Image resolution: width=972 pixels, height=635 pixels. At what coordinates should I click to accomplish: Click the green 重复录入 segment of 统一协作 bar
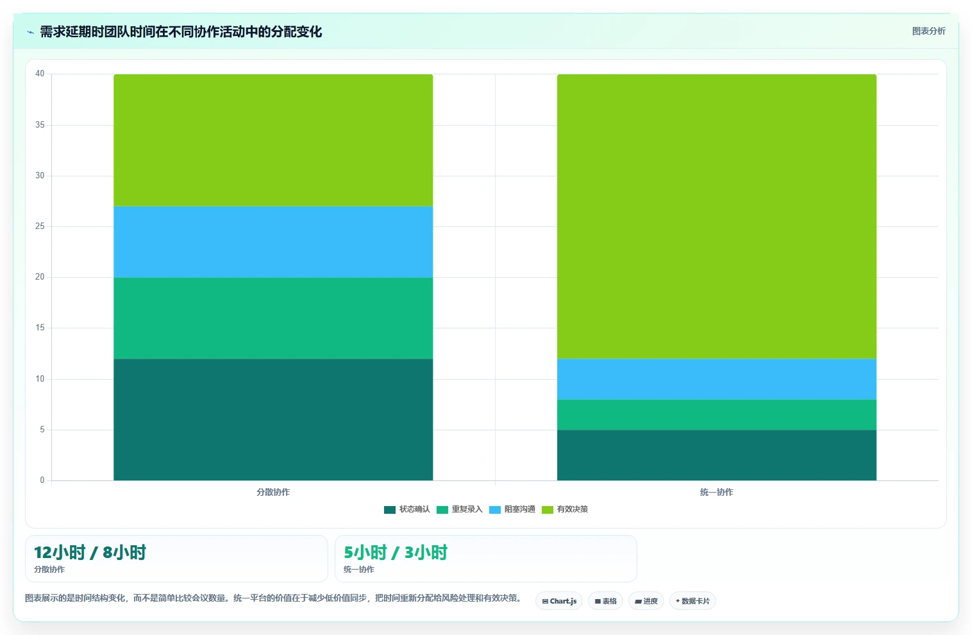point(717,414)
